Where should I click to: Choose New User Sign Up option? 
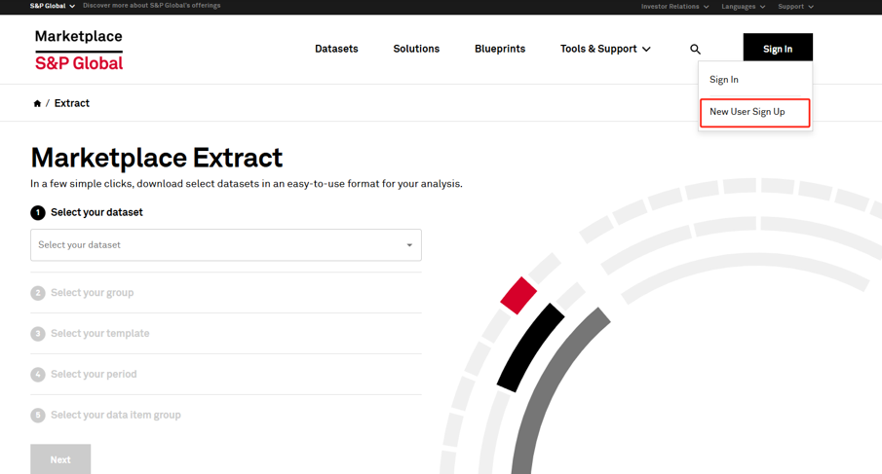coord(755,112)
